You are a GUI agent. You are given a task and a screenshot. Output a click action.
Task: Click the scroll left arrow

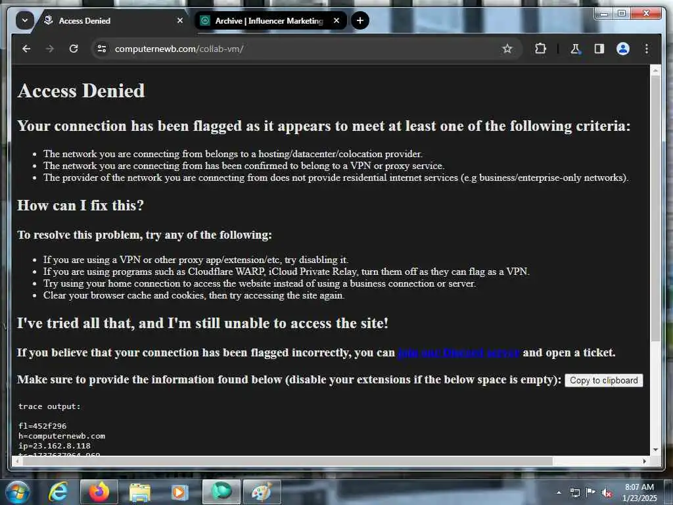click(16, 461)
